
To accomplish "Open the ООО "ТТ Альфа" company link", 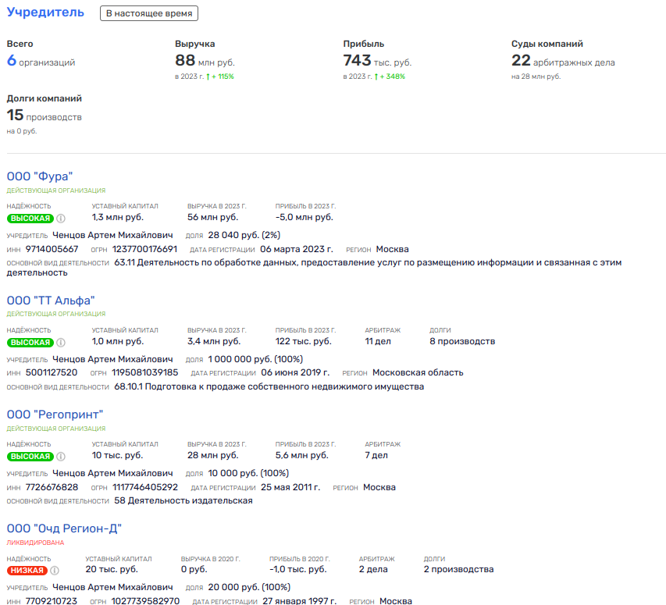I will [x=51, y=301].
